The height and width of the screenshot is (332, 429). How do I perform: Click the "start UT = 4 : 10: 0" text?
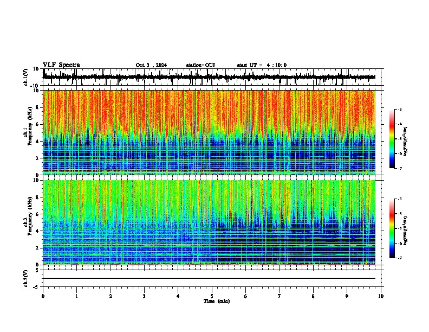pyautogui.click(x=262, y=65)
